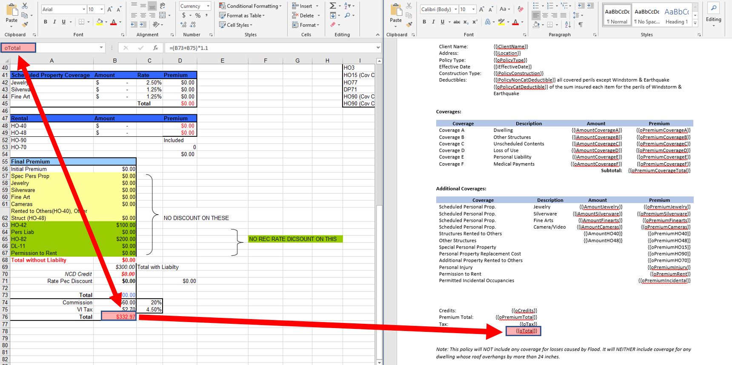732x365 pixels.
Task: Click Word's Sort A-Z icon
Action: click(x=568, y=25)
